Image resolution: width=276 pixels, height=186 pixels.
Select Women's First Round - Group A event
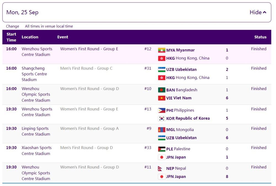[89, 128]
